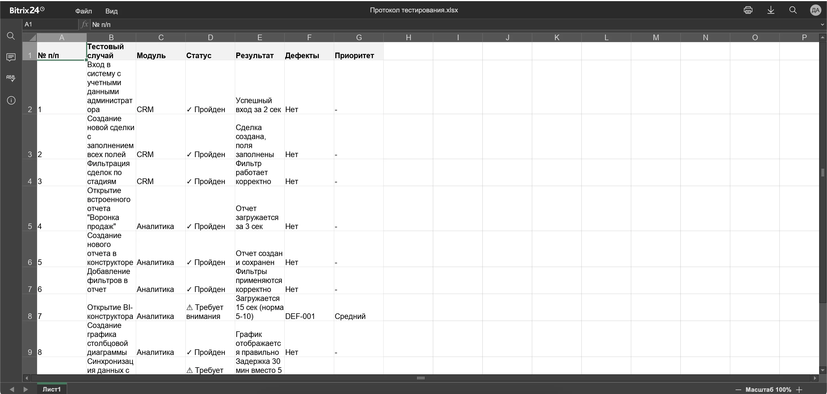Open the left sidebar search panel
The image size is (827, 394).
[11, 36]
